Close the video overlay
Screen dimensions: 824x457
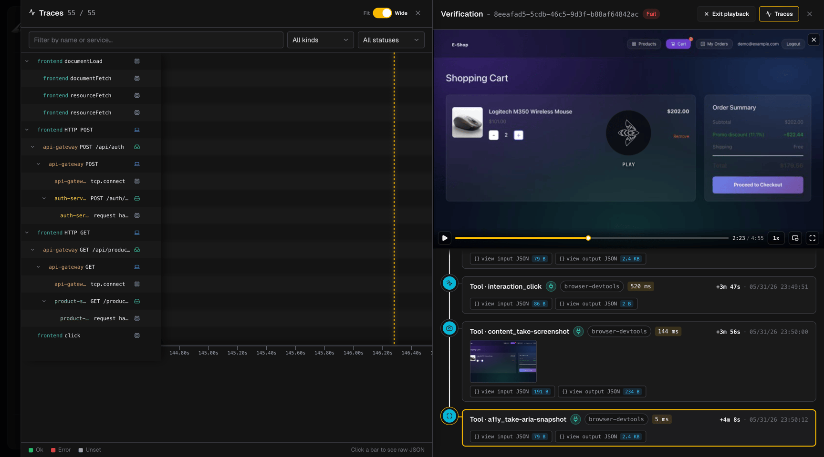point(814,40)
